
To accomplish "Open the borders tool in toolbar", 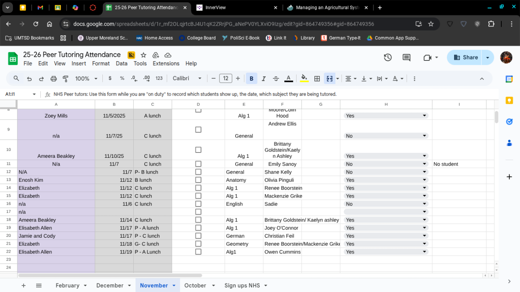I will (x=317, y=79).
